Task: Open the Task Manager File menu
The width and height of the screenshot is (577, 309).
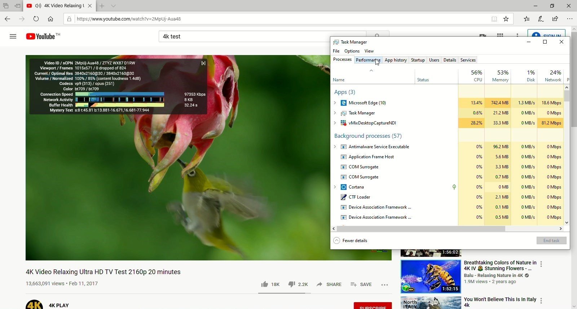Action: tap(336, 51)
